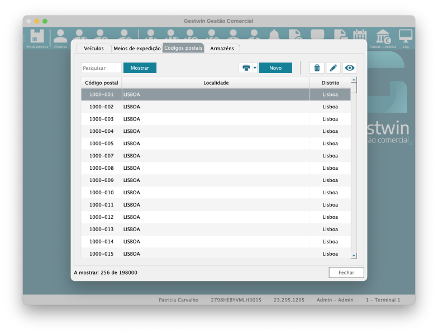Viewport: 438px width, 335px height.
Task: Open the Log monitor icon
Action: (x=406, y=38)
